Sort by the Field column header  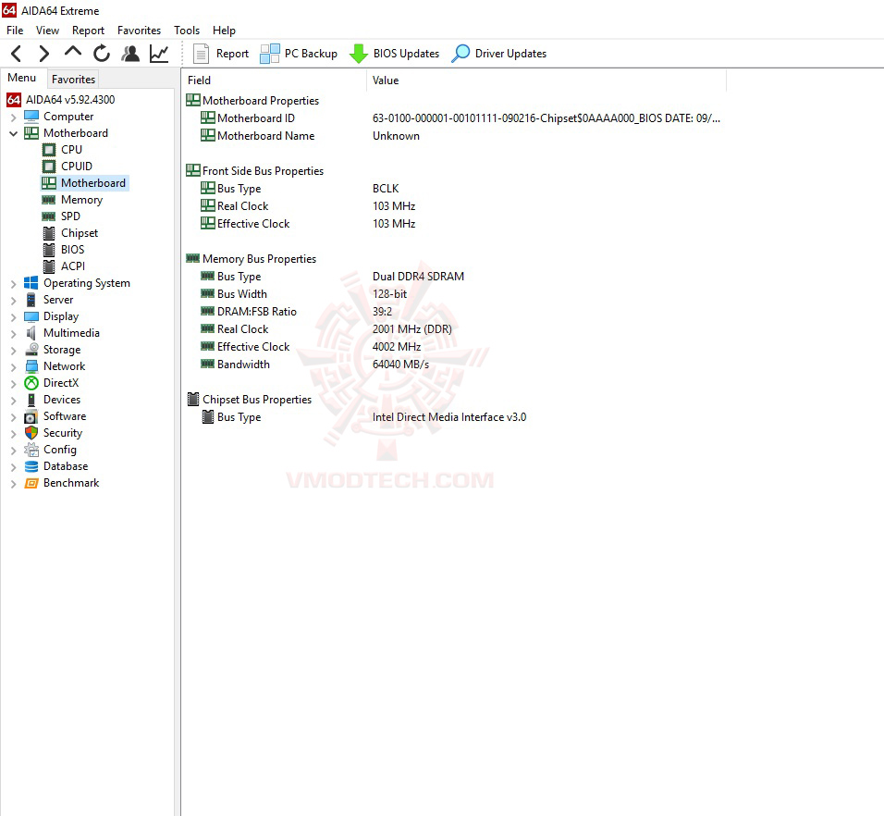point(275,80)
